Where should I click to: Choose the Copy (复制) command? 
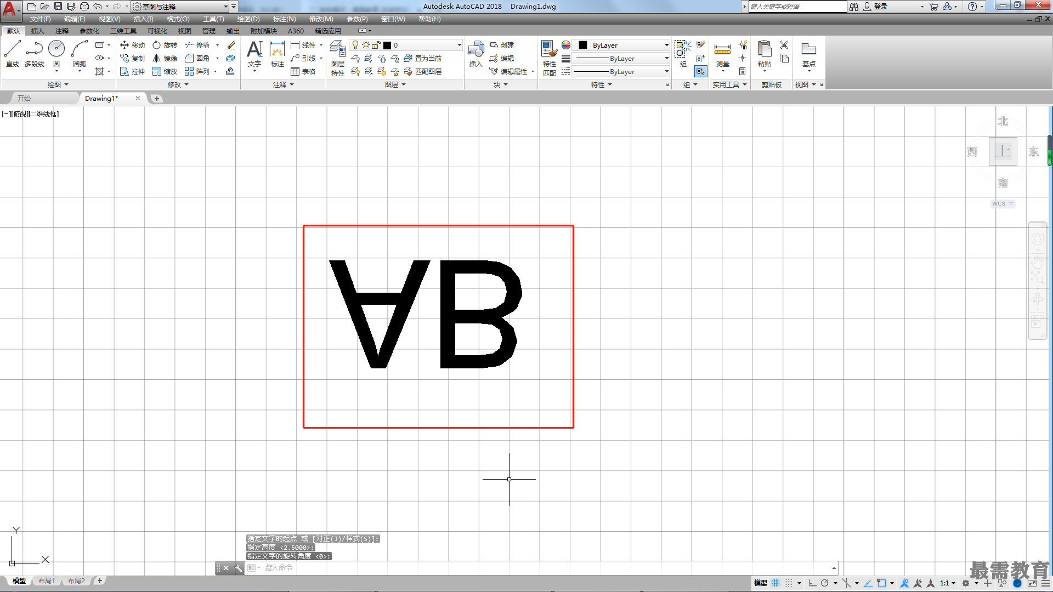click(x=132, y=58)
